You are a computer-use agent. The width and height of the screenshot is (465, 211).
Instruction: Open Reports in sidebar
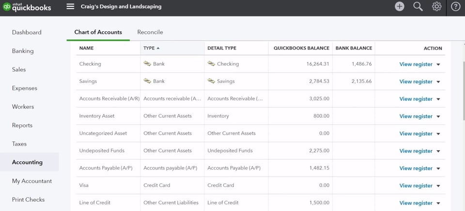click(x=22, y=125)
